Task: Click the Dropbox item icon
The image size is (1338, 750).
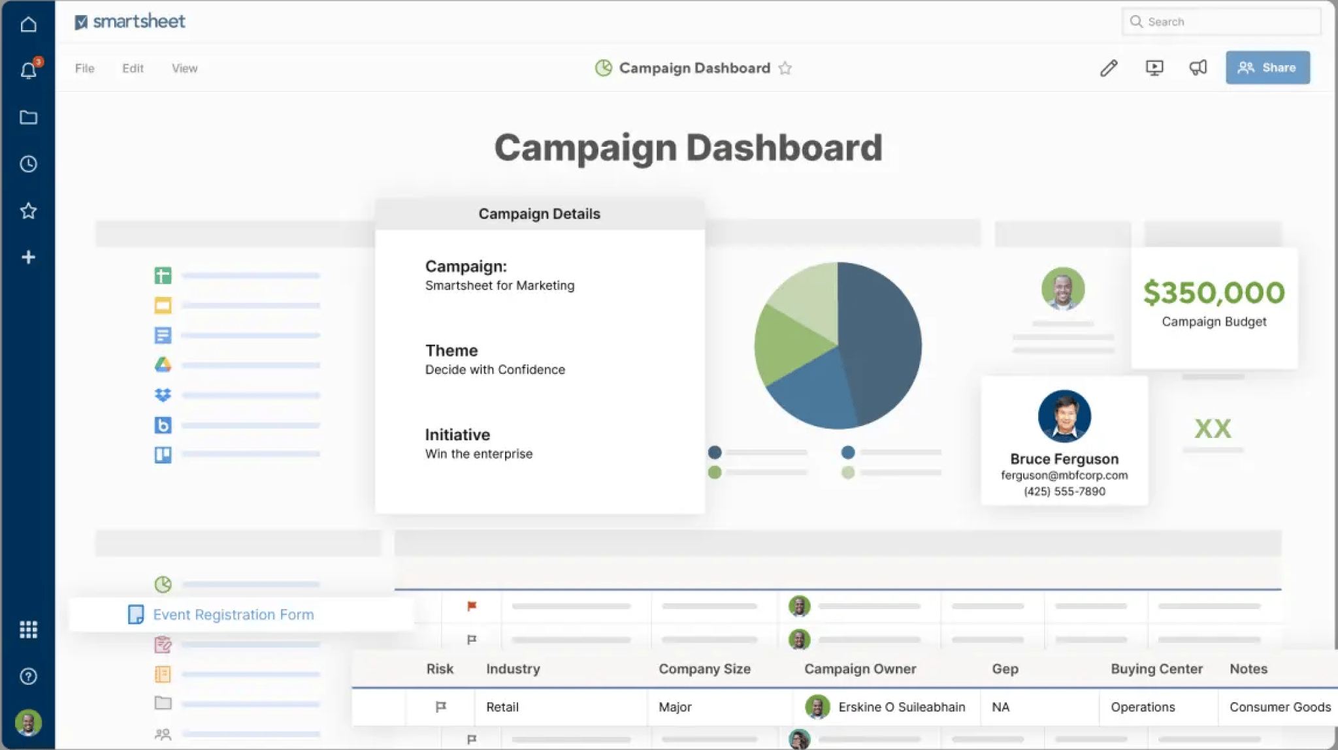Action: coord(163,394)
